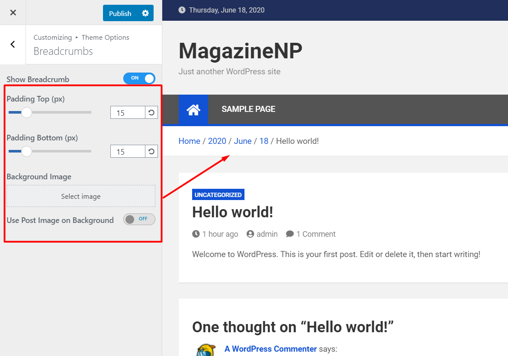Click the comment bubble icon
The height and width of the screenshot is (356, 508).
click(289, 234)
